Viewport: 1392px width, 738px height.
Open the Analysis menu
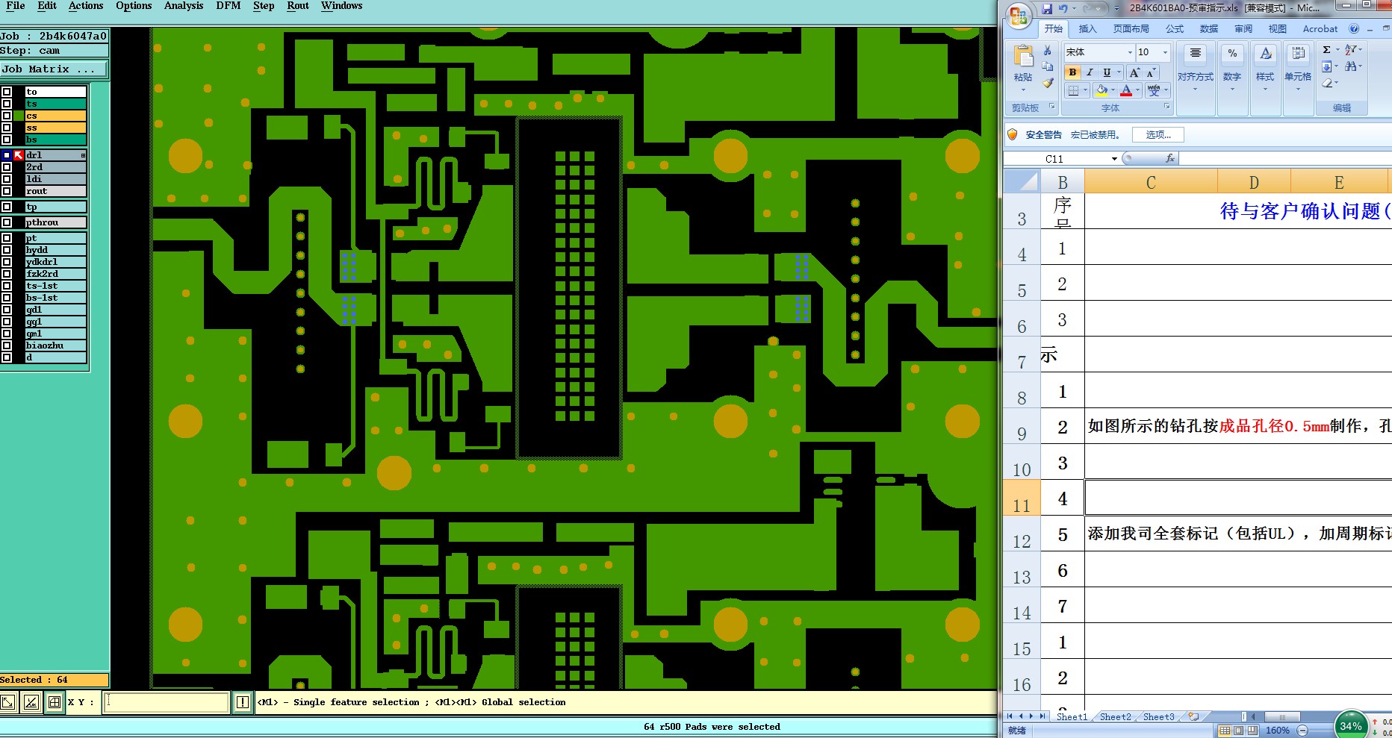coord(184,6)
